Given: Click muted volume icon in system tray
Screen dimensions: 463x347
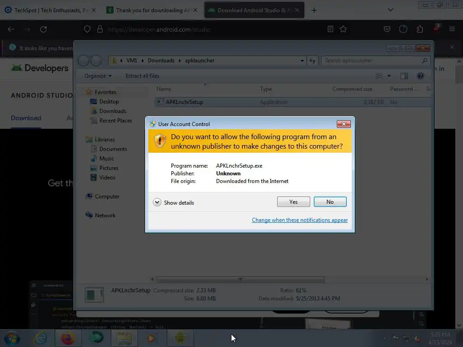Looking at the screenshot, I should tap(417, 338).
